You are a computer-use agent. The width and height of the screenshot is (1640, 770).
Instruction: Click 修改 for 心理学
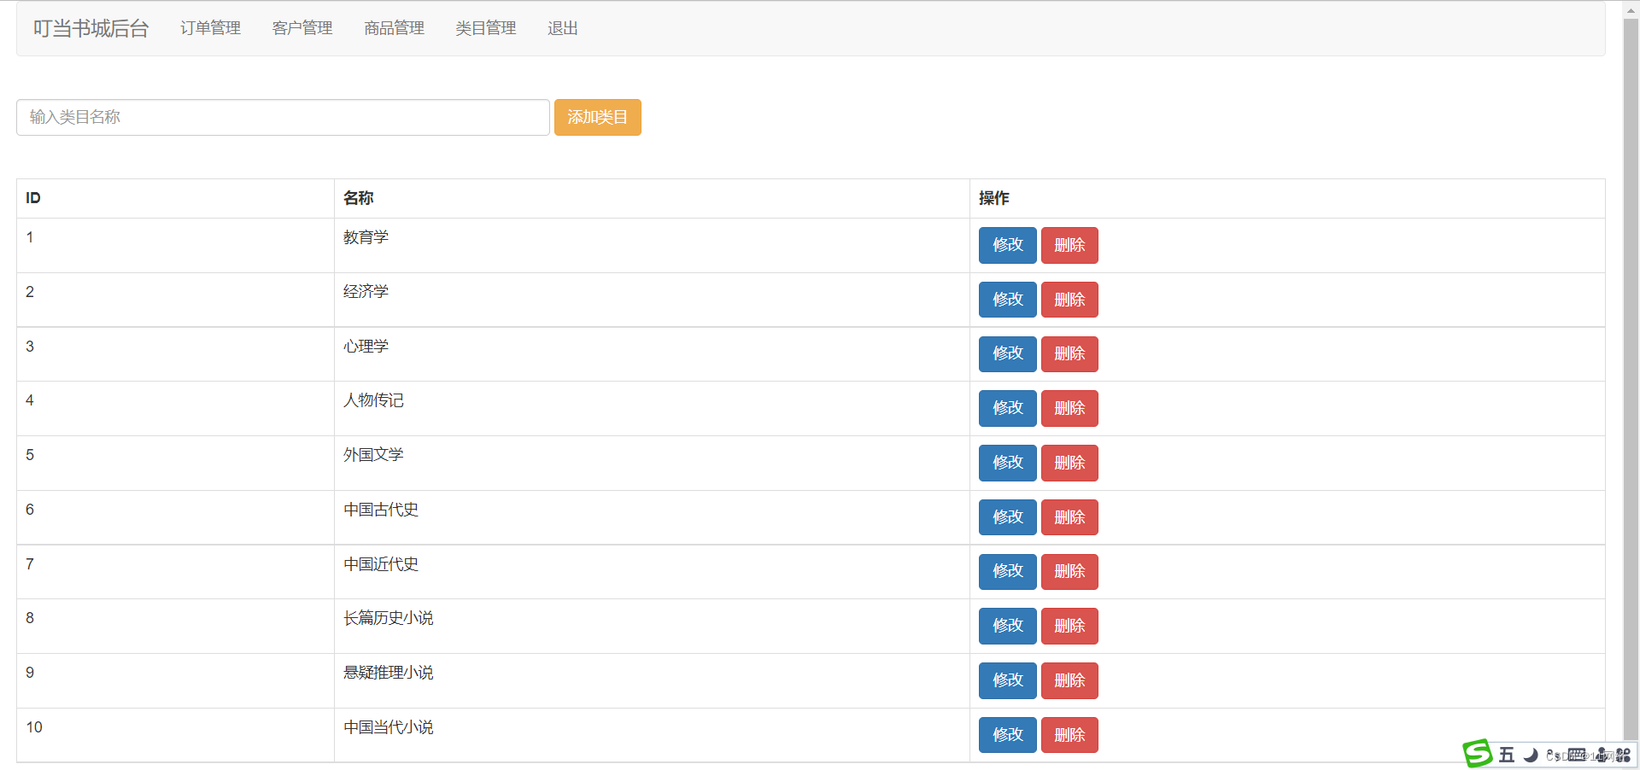1008,353
